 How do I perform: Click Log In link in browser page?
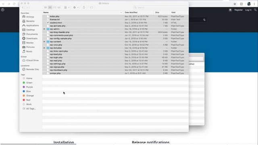248,10
